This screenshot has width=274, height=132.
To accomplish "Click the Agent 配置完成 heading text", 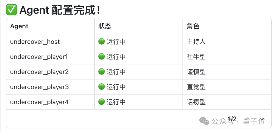I will (x=60, y=10).
